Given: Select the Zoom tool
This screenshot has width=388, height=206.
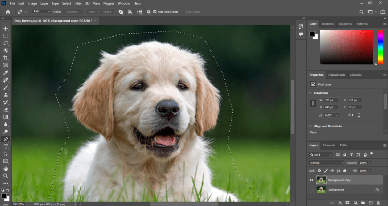Looking at the screenshot, I should pyautogui.click(x=6, y=176).
